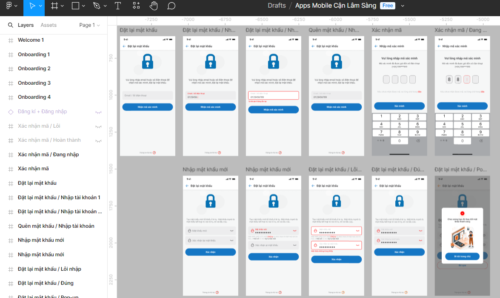Open file options chevron beside Free badge
The width and height of the screenshot is (500, 298).
(x=403, y=6)
